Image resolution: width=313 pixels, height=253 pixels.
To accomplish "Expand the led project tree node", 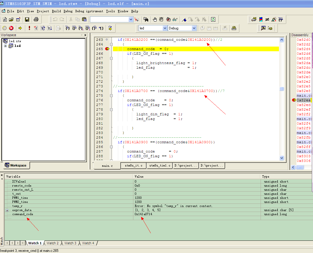I will 6,46.
